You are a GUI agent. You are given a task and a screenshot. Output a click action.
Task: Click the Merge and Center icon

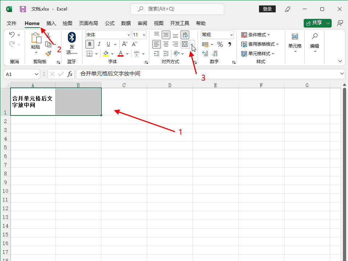click(x=185, y=44)
